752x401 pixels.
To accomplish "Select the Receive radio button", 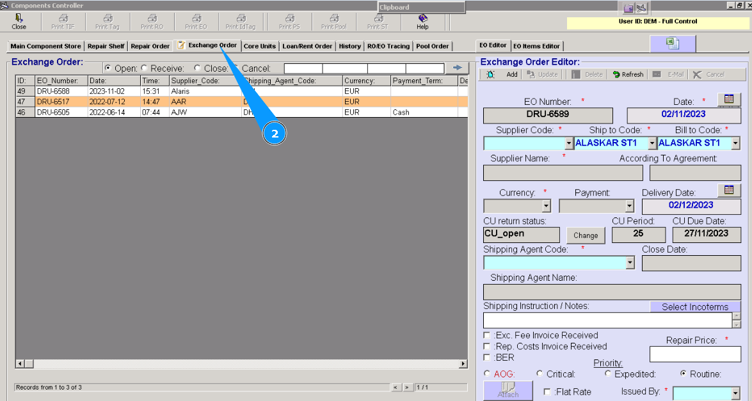I will [144, 68].
